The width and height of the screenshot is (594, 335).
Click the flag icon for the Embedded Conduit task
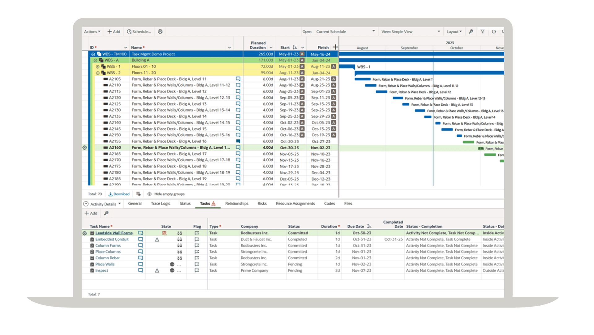click(197, 240)
